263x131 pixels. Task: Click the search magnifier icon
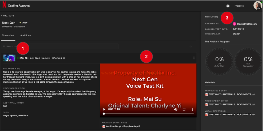coord(4,47)
